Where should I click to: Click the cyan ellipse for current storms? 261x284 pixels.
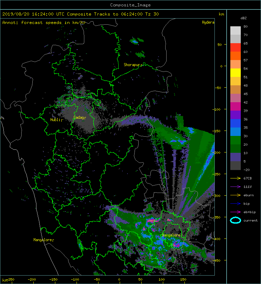coord(235,220)
